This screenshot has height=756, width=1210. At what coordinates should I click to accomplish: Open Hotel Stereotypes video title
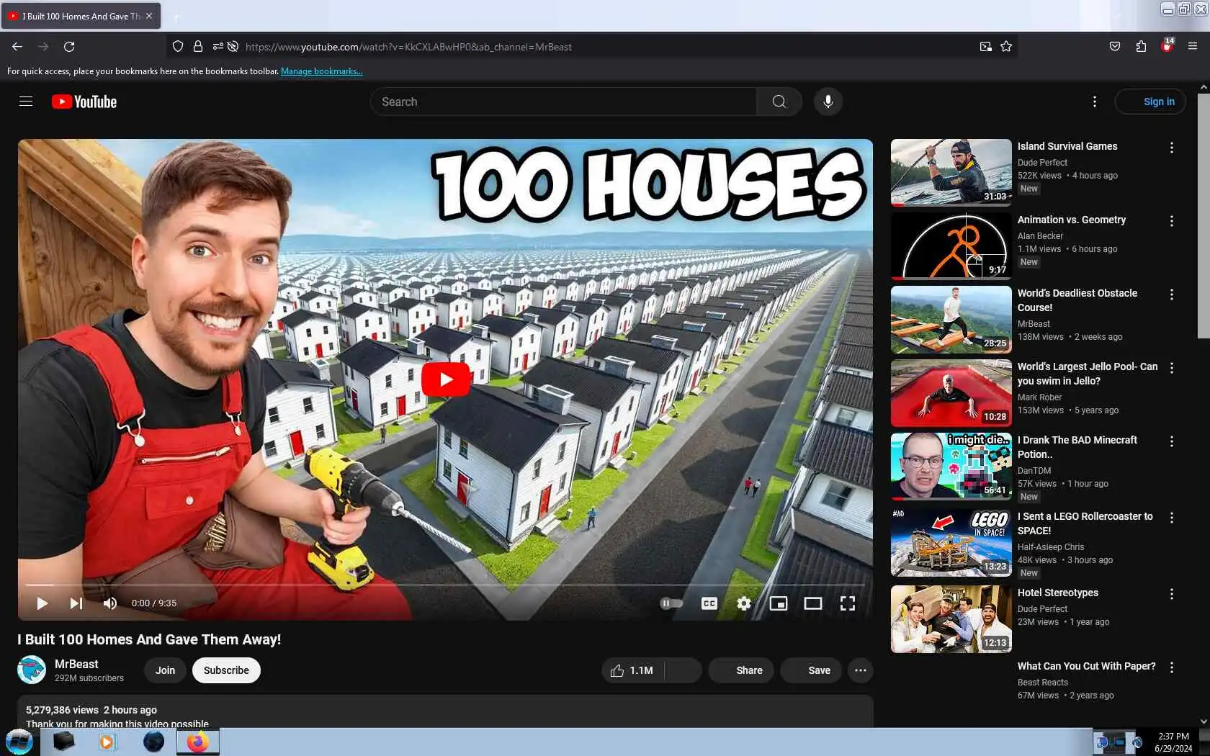pyautogui.click(x=1058, y=593)
